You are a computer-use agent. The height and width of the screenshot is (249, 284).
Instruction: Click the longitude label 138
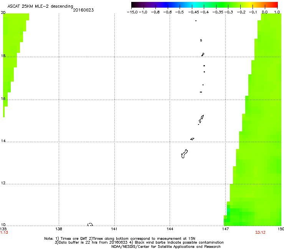tap(59, 229)
